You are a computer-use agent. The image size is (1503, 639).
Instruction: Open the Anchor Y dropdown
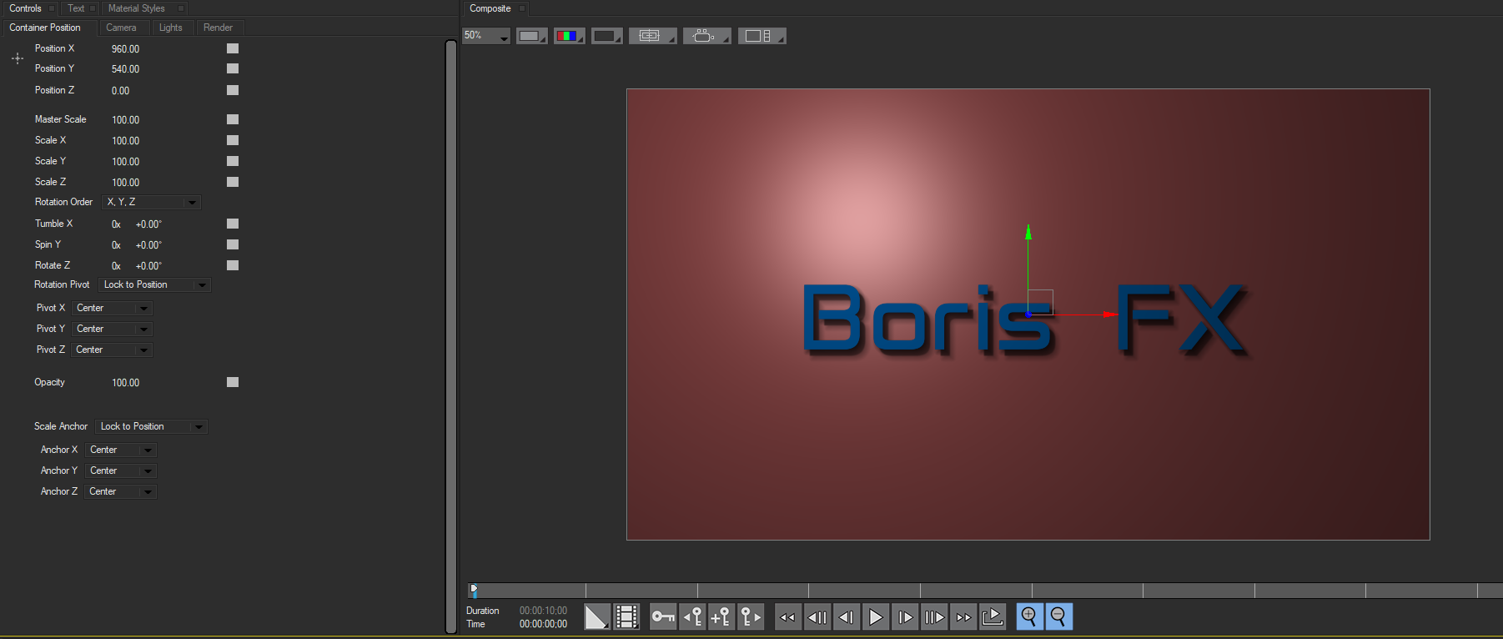coord(121,470)
